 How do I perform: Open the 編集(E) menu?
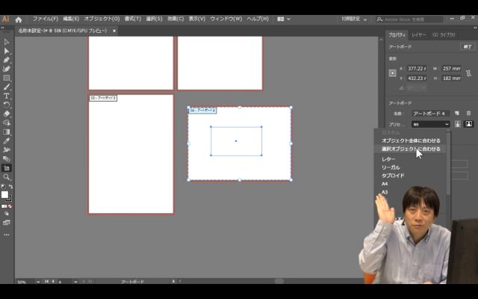coord(71,19)
